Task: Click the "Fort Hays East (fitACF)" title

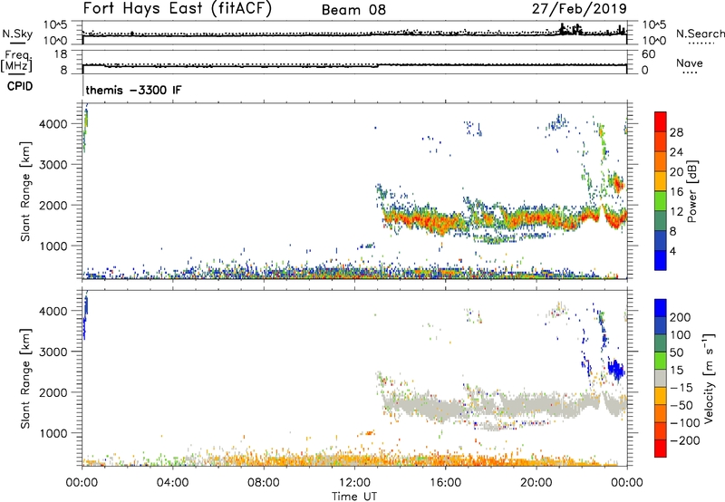Action: coord(177,8)
